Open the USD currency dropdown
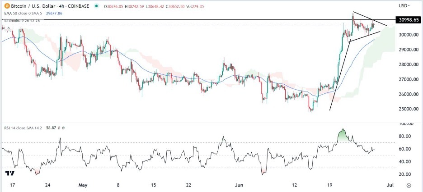 (x=404, y=5)
